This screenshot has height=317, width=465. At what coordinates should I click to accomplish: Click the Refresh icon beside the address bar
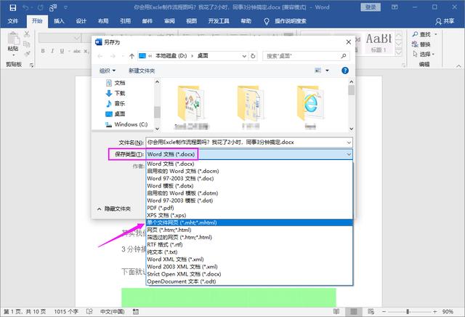[253, 56]
